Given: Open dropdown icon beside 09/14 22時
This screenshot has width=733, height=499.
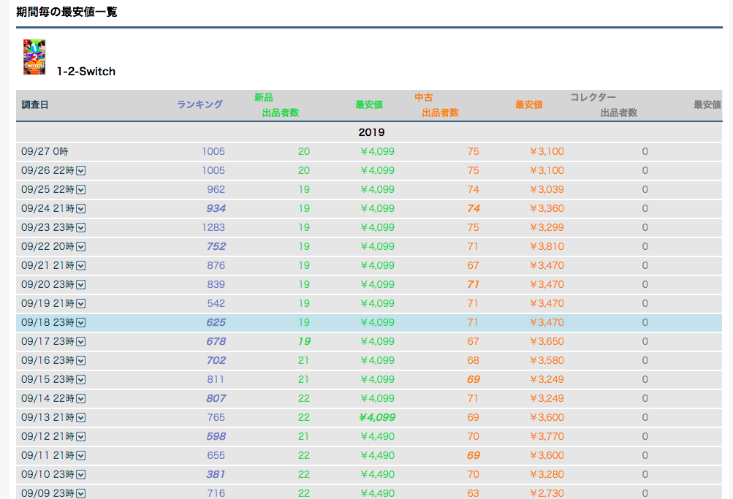Looking at the screenshot, I should tap(81, 399).
